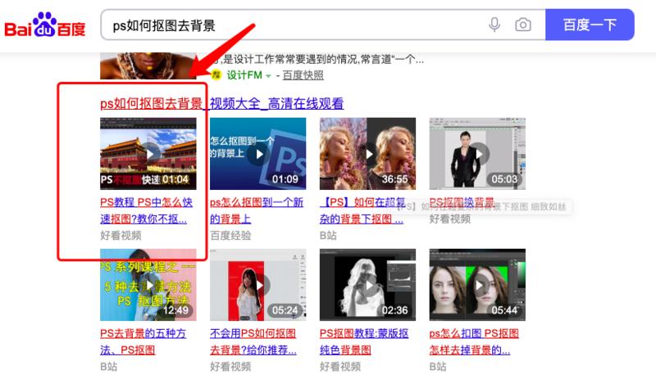The width and height of the screenshot is (656, 379).
Task: Expand the dropdown arrow beside 设计FM
Action: tap(268, 76)
